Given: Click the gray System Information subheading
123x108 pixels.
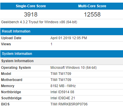Looking at the screenshot, I should coord(62,61).
